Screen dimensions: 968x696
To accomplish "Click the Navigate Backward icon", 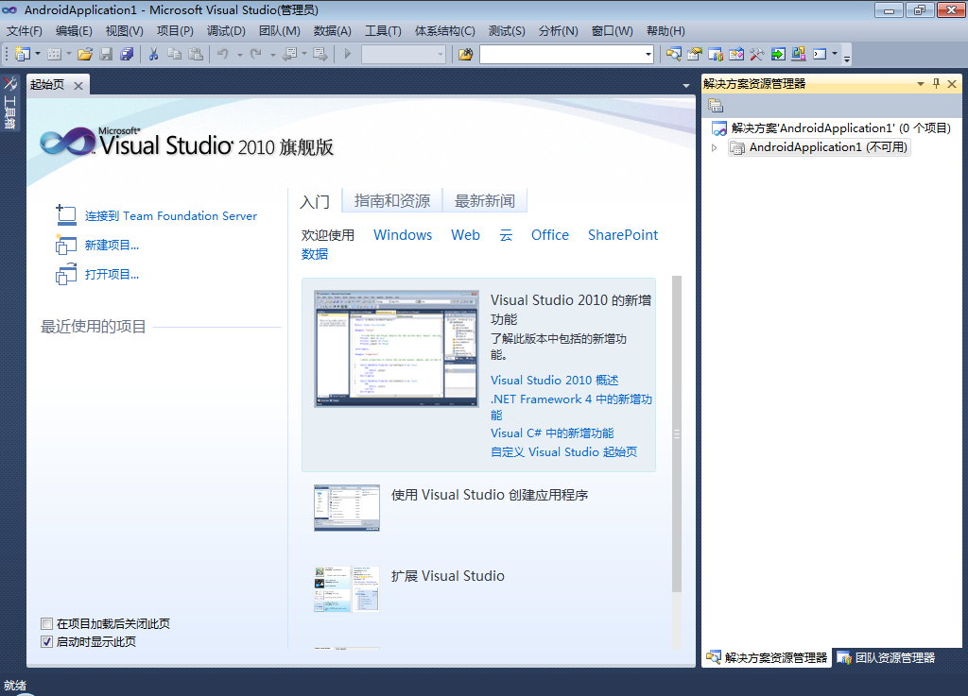I will [x=289, y=54].
